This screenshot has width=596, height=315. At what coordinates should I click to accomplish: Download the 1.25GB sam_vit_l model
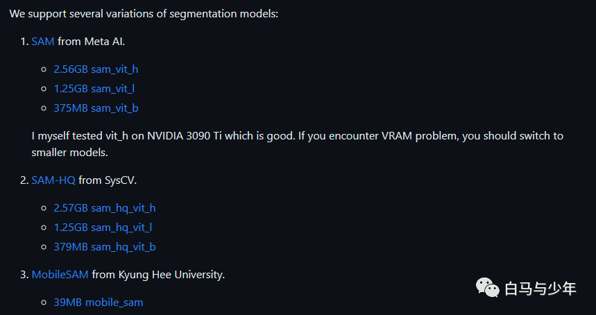click(x=94, y=89)
